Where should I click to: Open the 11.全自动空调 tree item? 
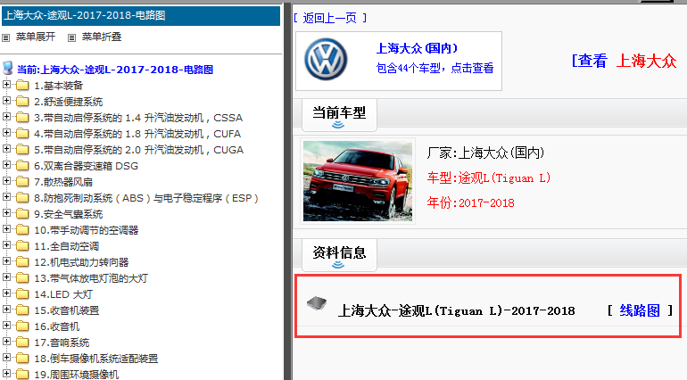67,246
